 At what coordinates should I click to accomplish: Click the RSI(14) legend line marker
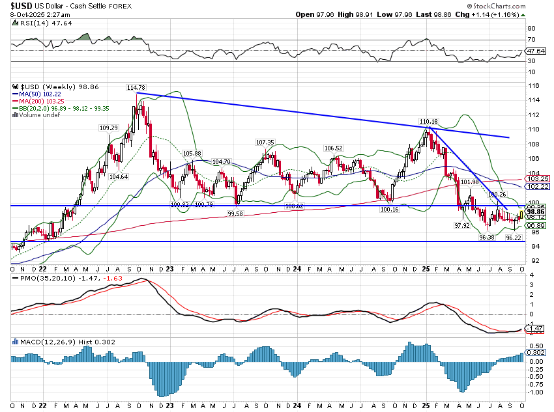coord(15,24)
